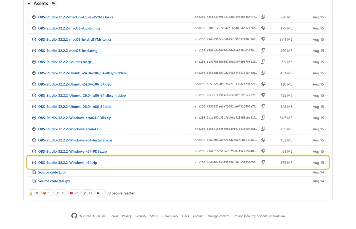Open the Status footer link
Viewport: 356px width, 229px height.
[x=154, y=216]
